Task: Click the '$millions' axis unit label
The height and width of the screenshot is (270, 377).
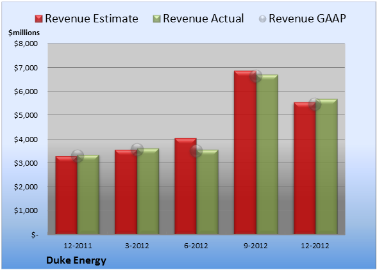Action: coord(24,33)
